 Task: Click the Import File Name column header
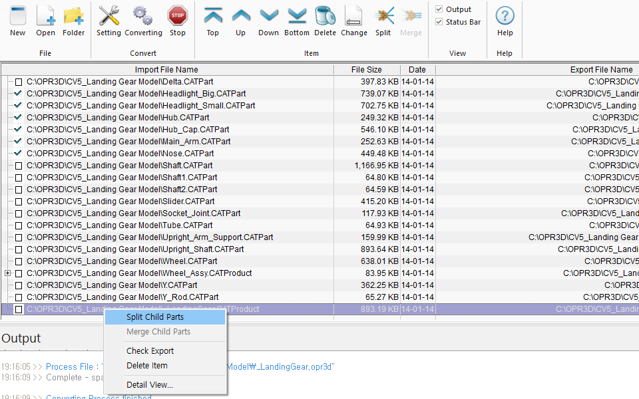click(166, 70)
